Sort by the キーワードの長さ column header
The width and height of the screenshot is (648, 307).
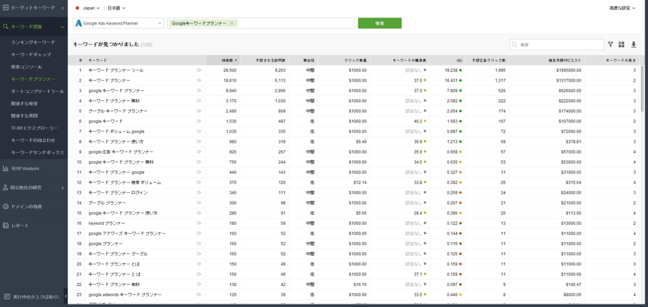coord(613,60)
